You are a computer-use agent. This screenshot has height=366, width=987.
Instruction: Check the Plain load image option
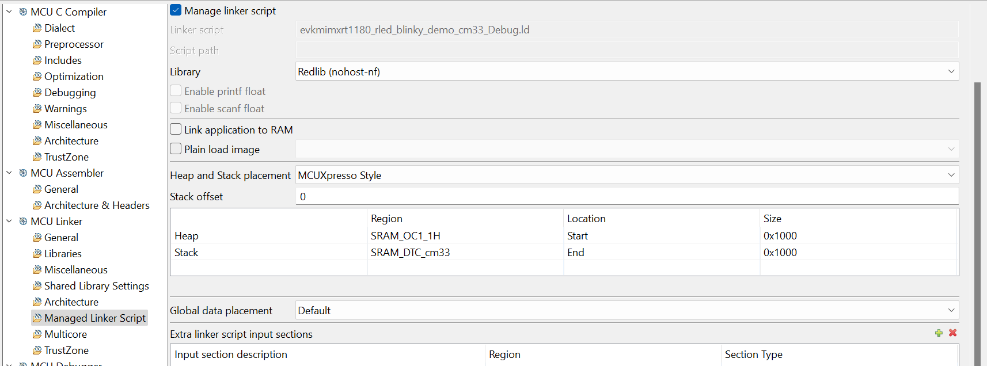click(176, 149)
